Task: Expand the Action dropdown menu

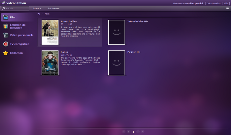Action: (37, 8)
